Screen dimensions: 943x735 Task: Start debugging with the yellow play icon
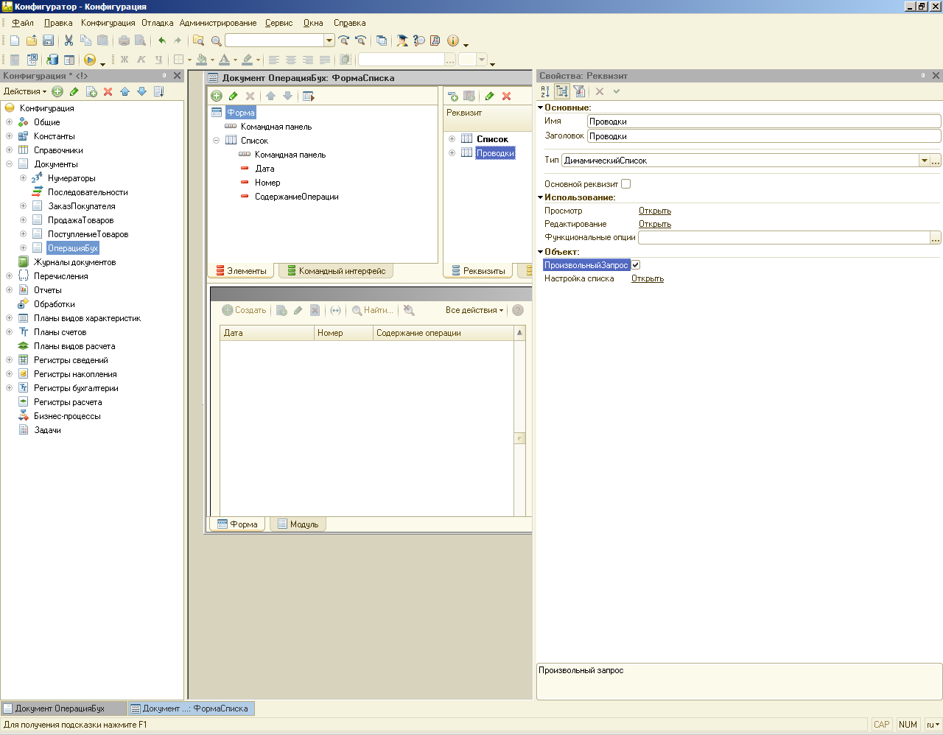[x=90, y=60]
